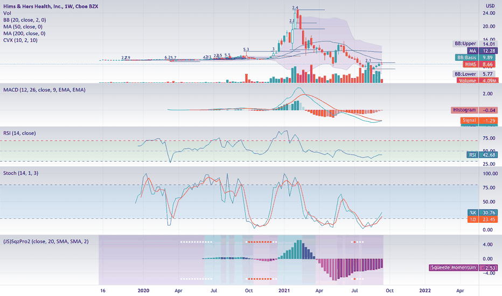Open the Stoch (14, 1, 3) legend
This screenshot has height=296, width=502.
(x=21, y=173)
